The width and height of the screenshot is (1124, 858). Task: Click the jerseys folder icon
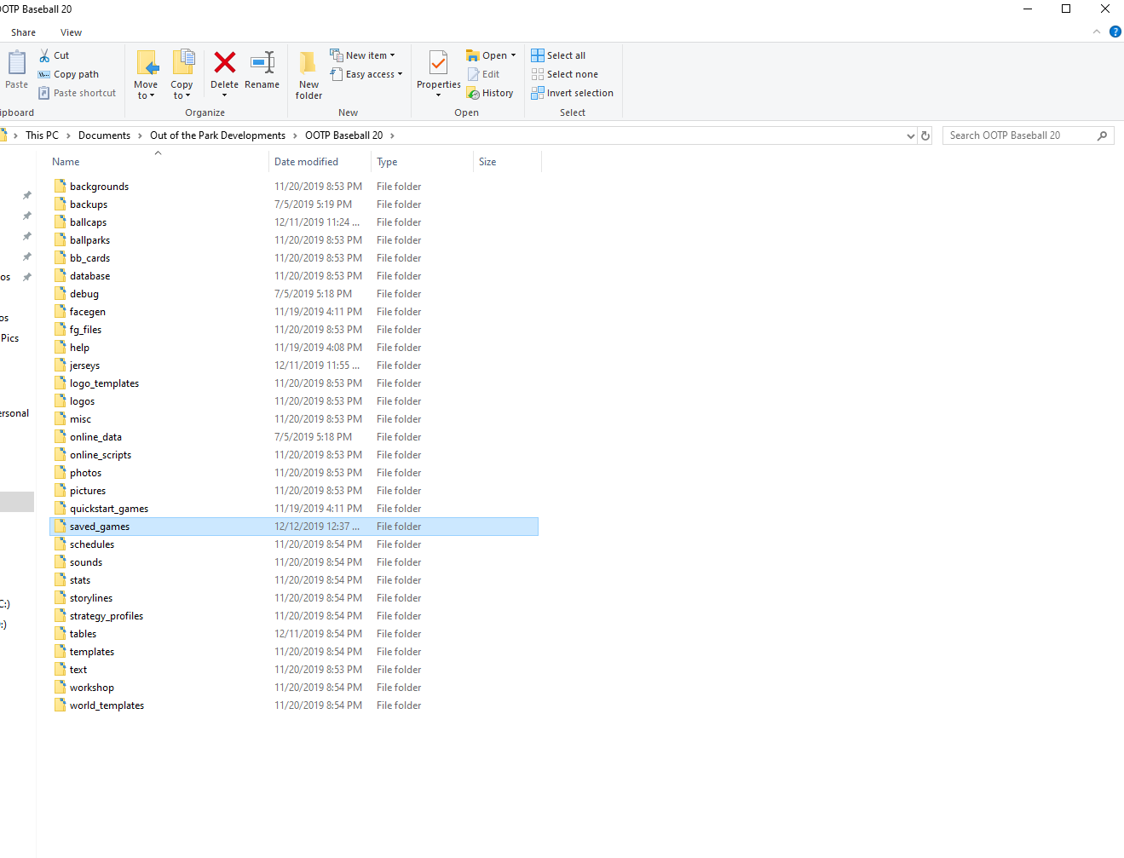pyautogui.click(x=60, y=365)
